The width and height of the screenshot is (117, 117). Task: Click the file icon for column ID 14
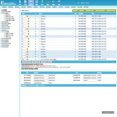pos(28,31)
